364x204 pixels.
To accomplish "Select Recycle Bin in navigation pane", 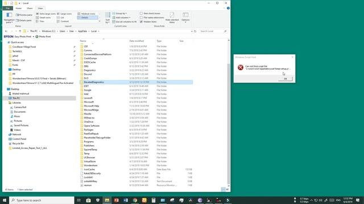I will (x=18, y=143).
